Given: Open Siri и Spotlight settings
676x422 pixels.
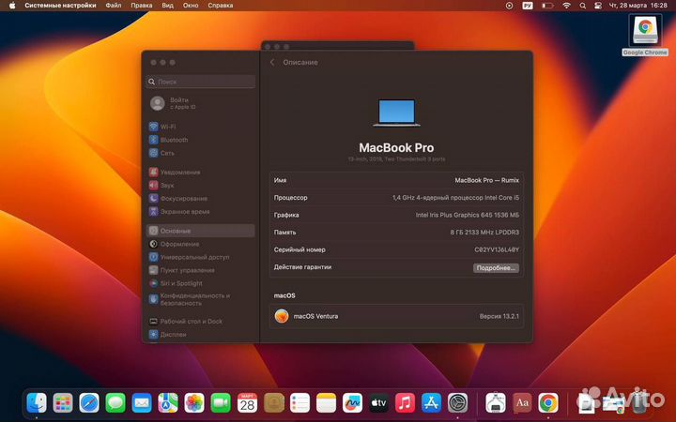Looking at the screenshot, I should (x=176, y=283).
